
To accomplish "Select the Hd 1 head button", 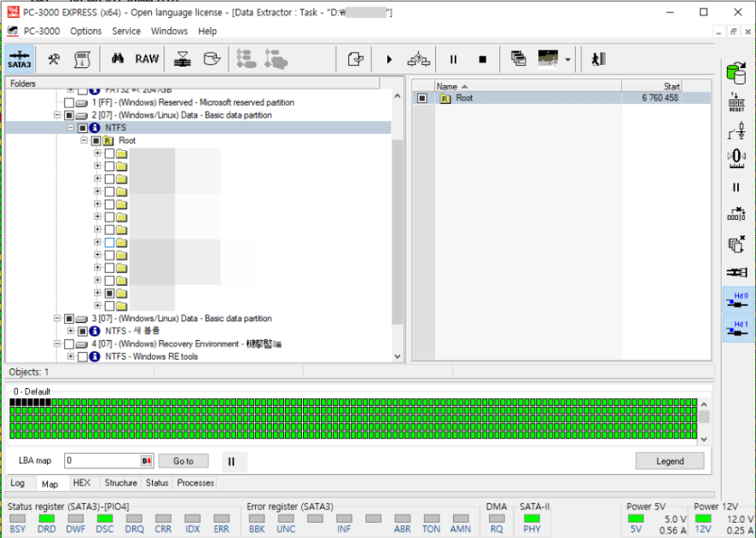I will click(x=738, y=328).
